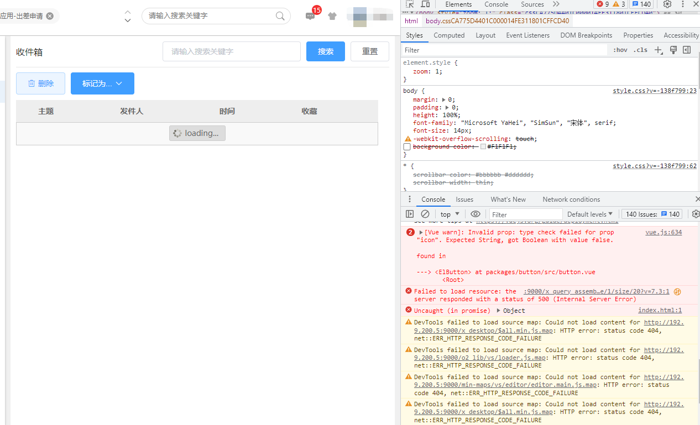This screenshot has height=425, width=700.
Task: Open the message notifications icon with badge 15
Action: pyautogui.click(x=310, y=16)
